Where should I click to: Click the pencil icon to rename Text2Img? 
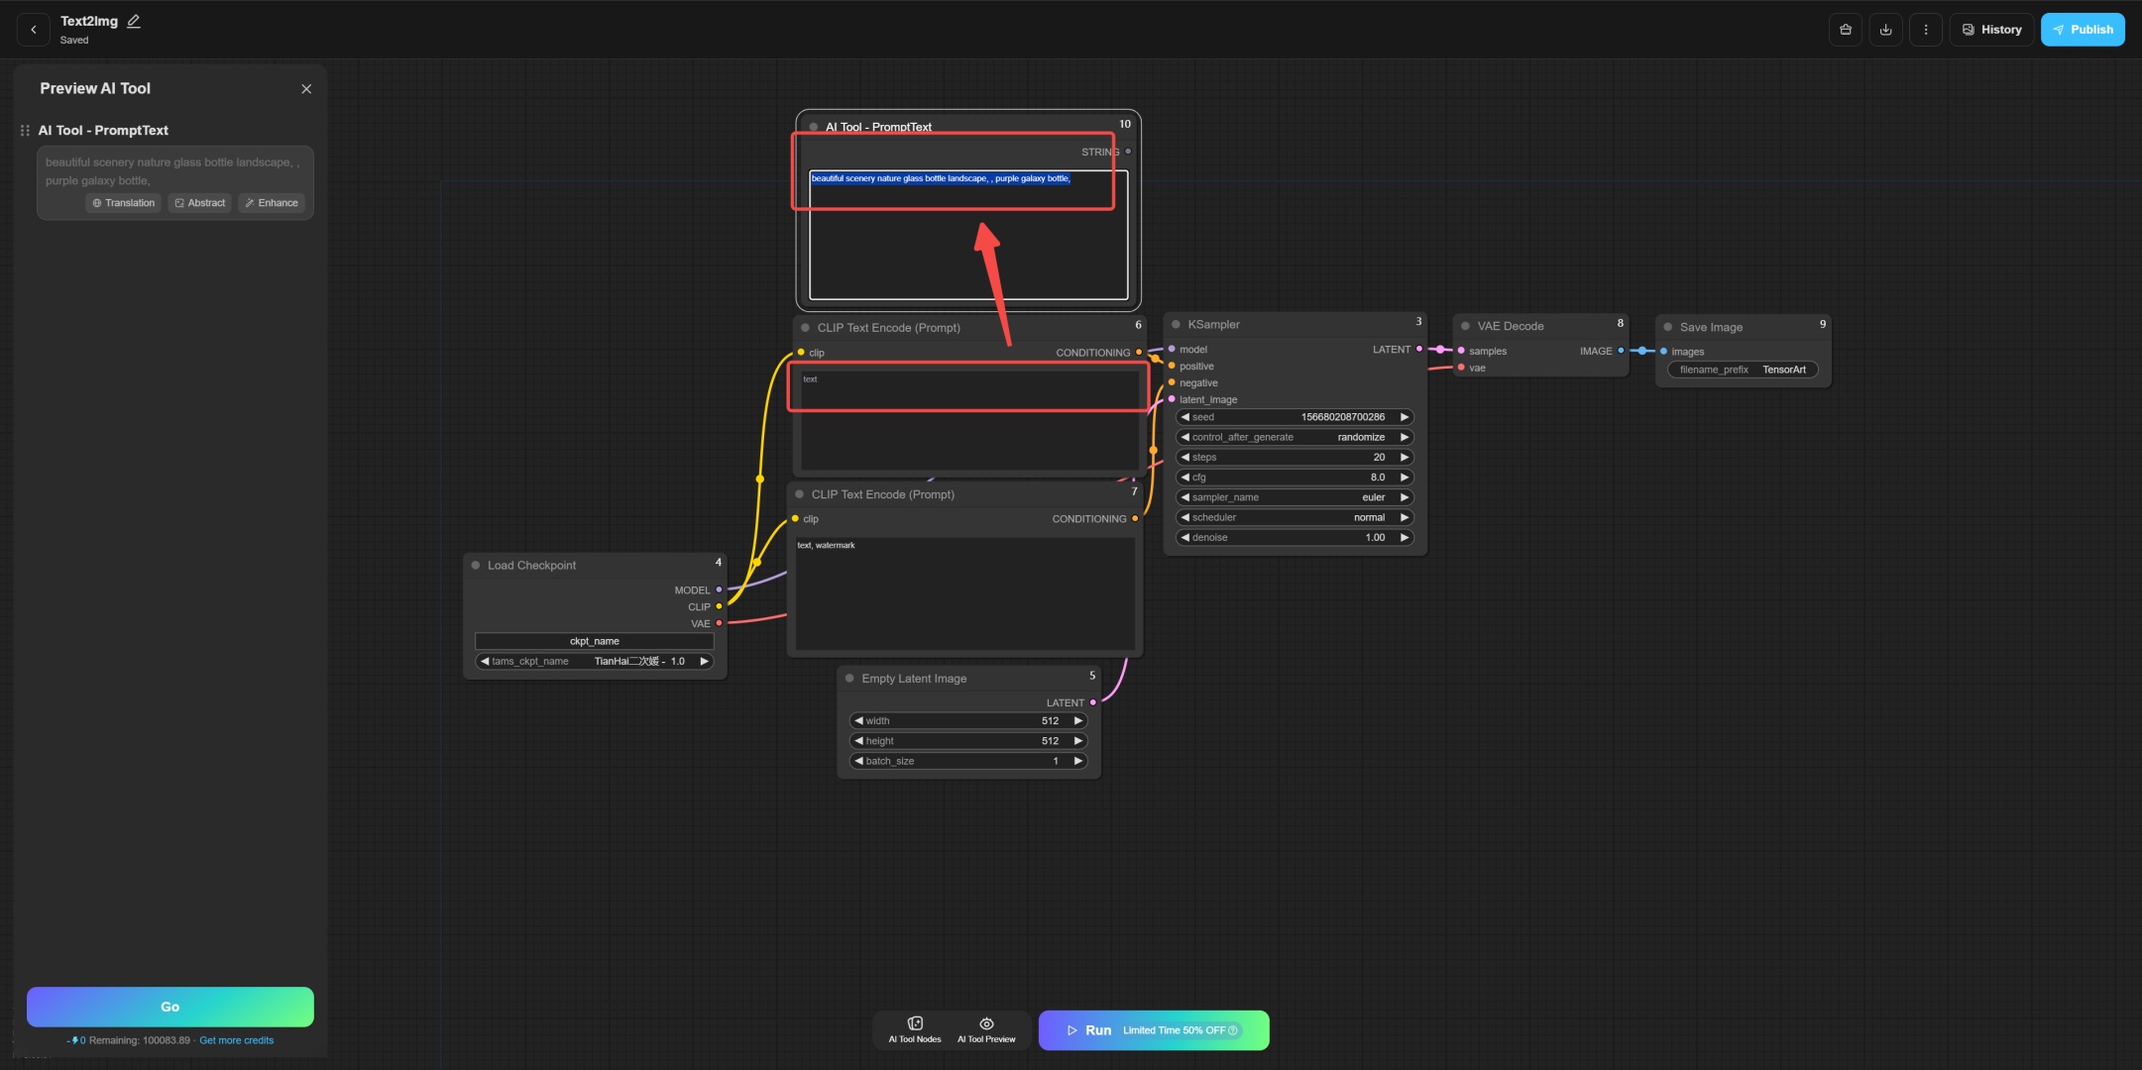pyautogui.click(x=134, y=20)
